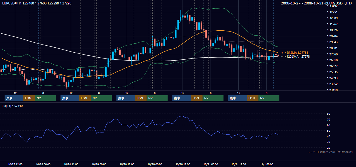Click the NY session block for 10/29

coord(157,98)
